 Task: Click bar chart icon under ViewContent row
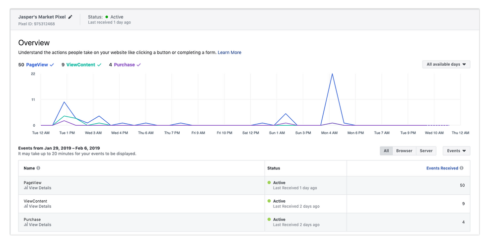pyautogui.click(x=26, y=206)
